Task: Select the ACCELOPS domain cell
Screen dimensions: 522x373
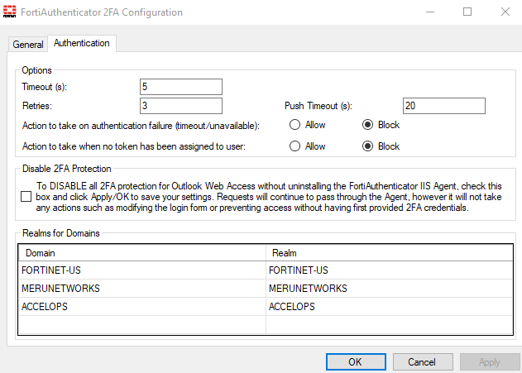Action: [x=141, y=307]
